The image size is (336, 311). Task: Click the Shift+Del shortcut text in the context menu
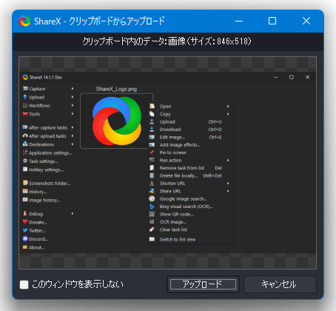212,175
